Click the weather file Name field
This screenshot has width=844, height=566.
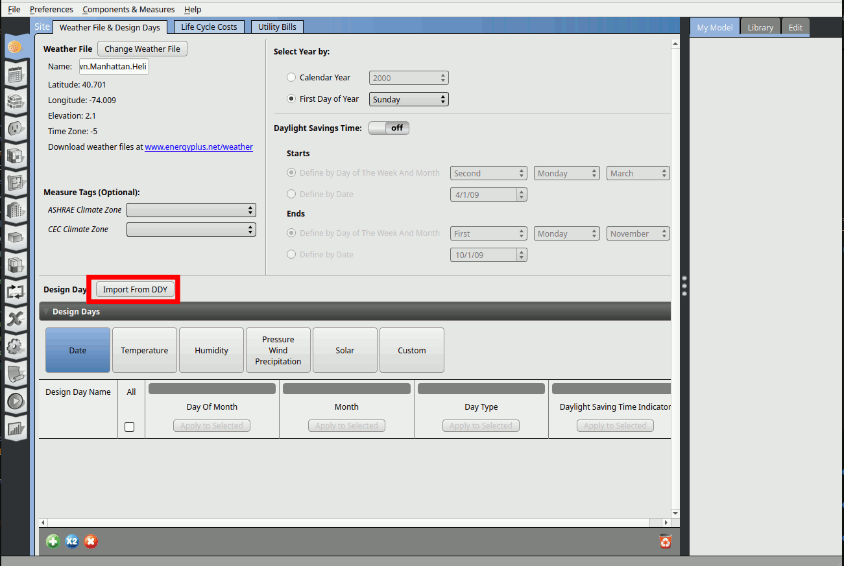[x=114, y=67]
